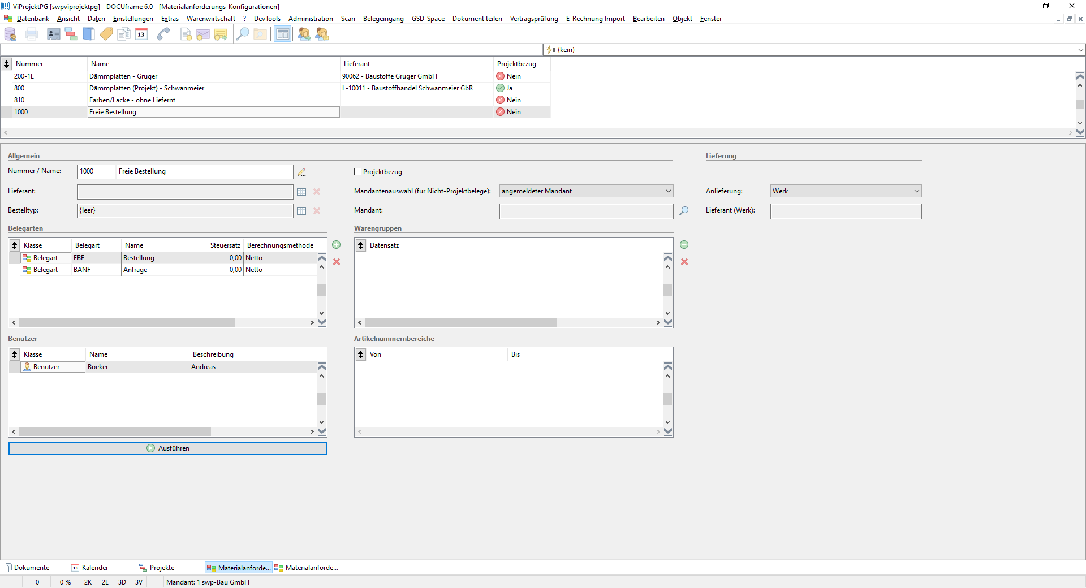Remove Belegart with red X icon

click(337, 262)
